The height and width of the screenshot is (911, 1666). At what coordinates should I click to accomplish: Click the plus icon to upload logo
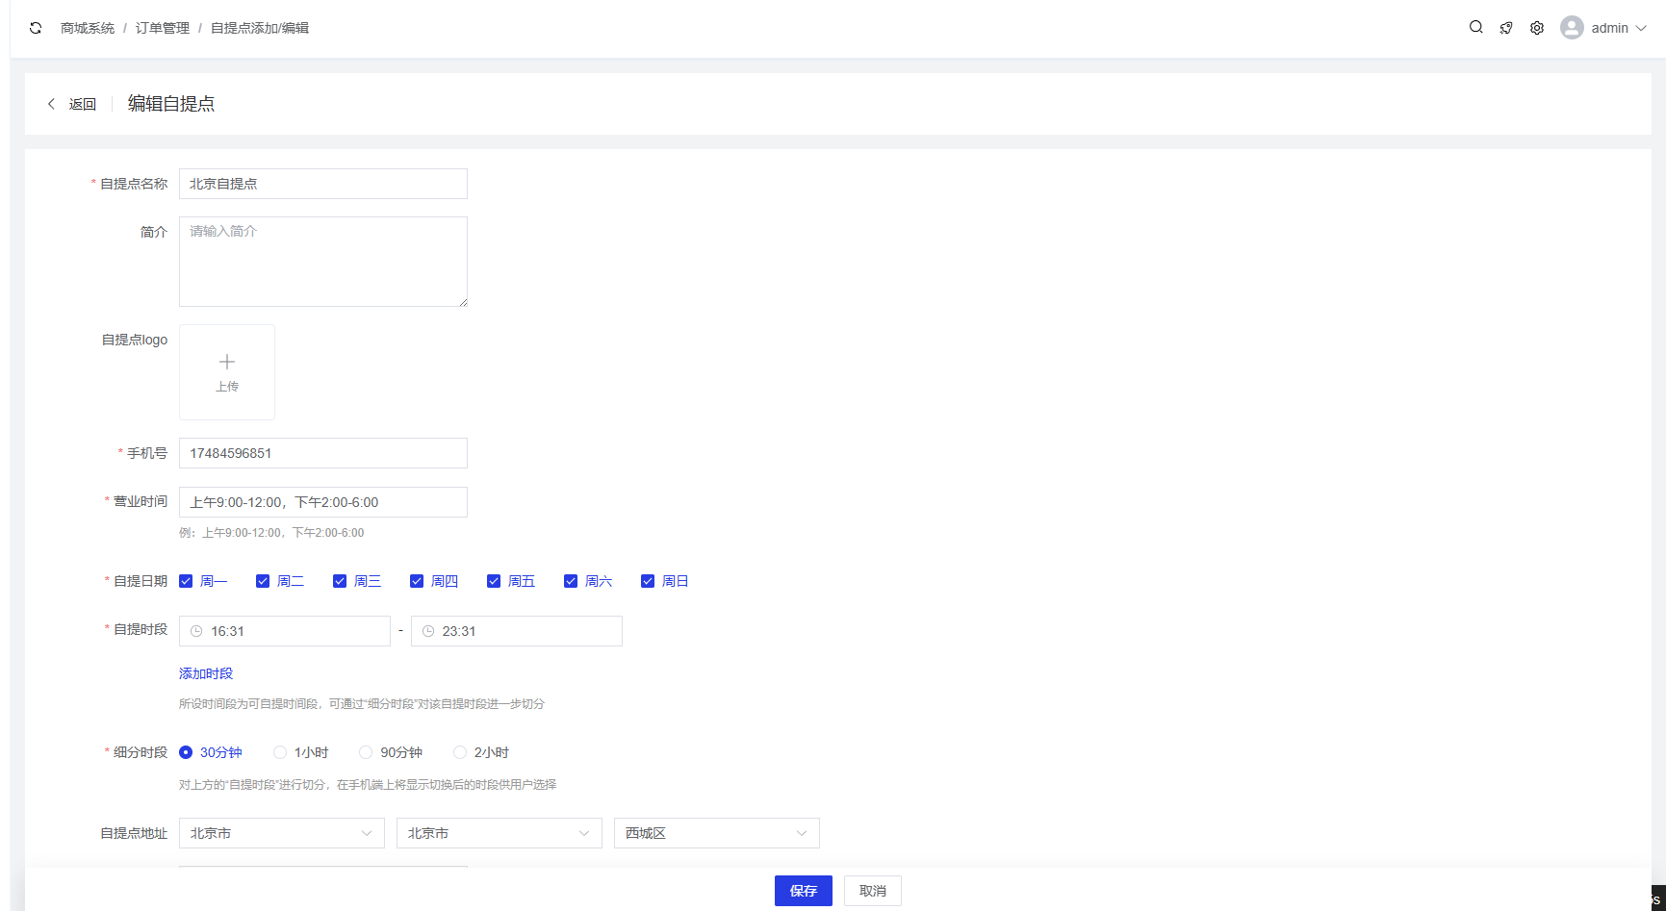227,363
